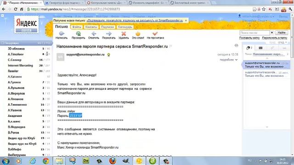
Task: Select first support@smartresponder.ru thread message
Action: 266,65
